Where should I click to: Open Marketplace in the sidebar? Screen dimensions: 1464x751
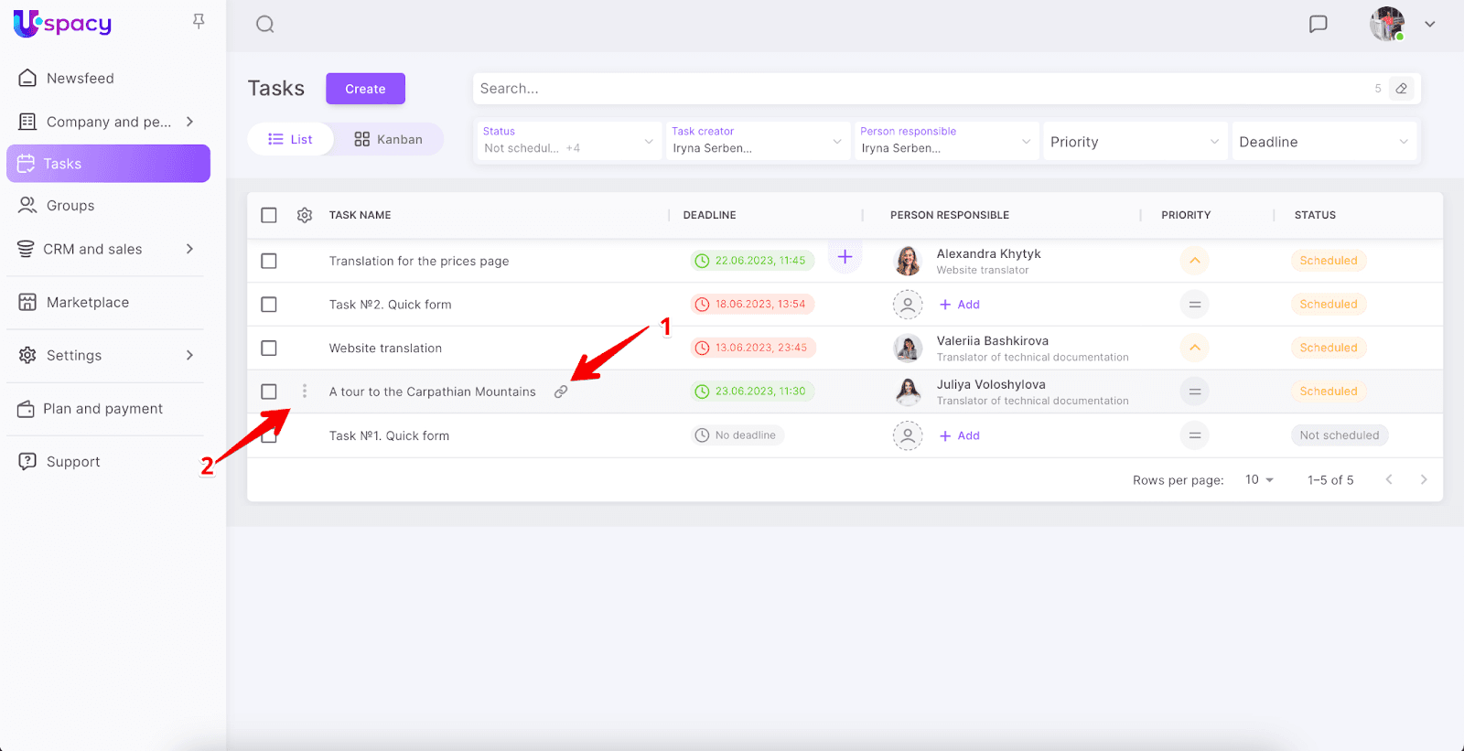[x=87, y=303]
